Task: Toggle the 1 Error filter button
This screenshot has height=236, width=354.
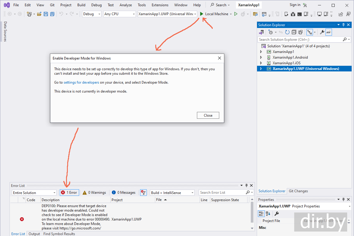Action: [x=69, y=193]
